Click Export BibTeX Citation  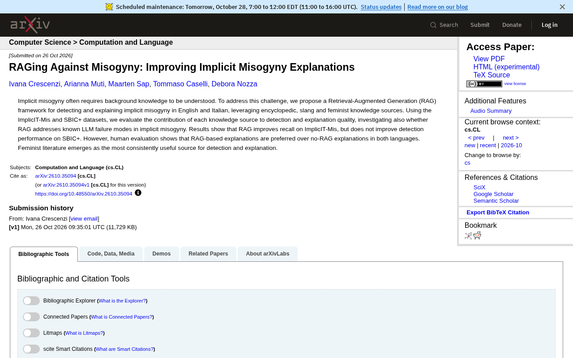click(498, 213)
